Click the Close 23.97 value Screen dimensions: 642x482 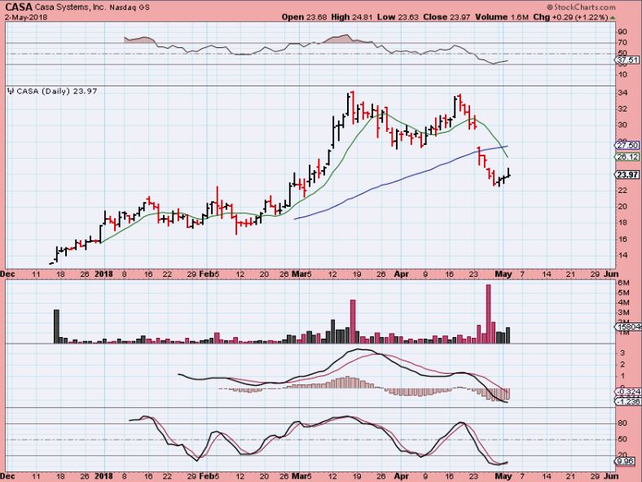click(447, 17)
